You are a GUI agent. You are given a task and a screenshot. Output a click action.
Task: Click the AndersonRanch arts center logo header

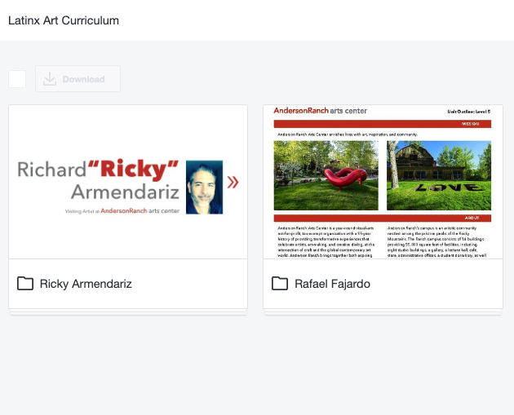click(x=320, y=111)
